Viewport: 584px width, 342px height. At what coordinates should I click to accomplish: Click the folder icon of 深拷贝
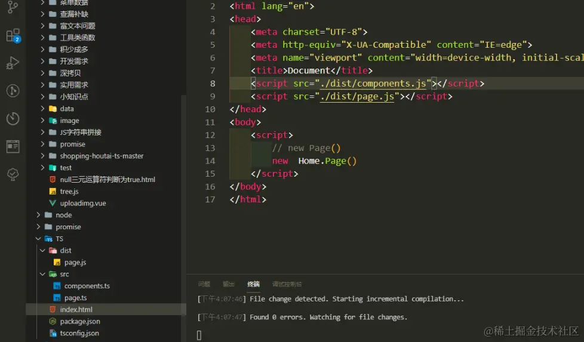pyautogui.click(x=53, y=73)
